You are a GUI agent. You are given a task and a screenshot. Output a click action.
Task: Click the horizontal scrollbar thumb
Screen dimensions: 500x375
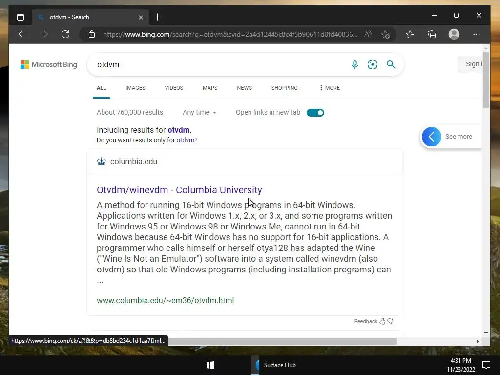(282, 341)
